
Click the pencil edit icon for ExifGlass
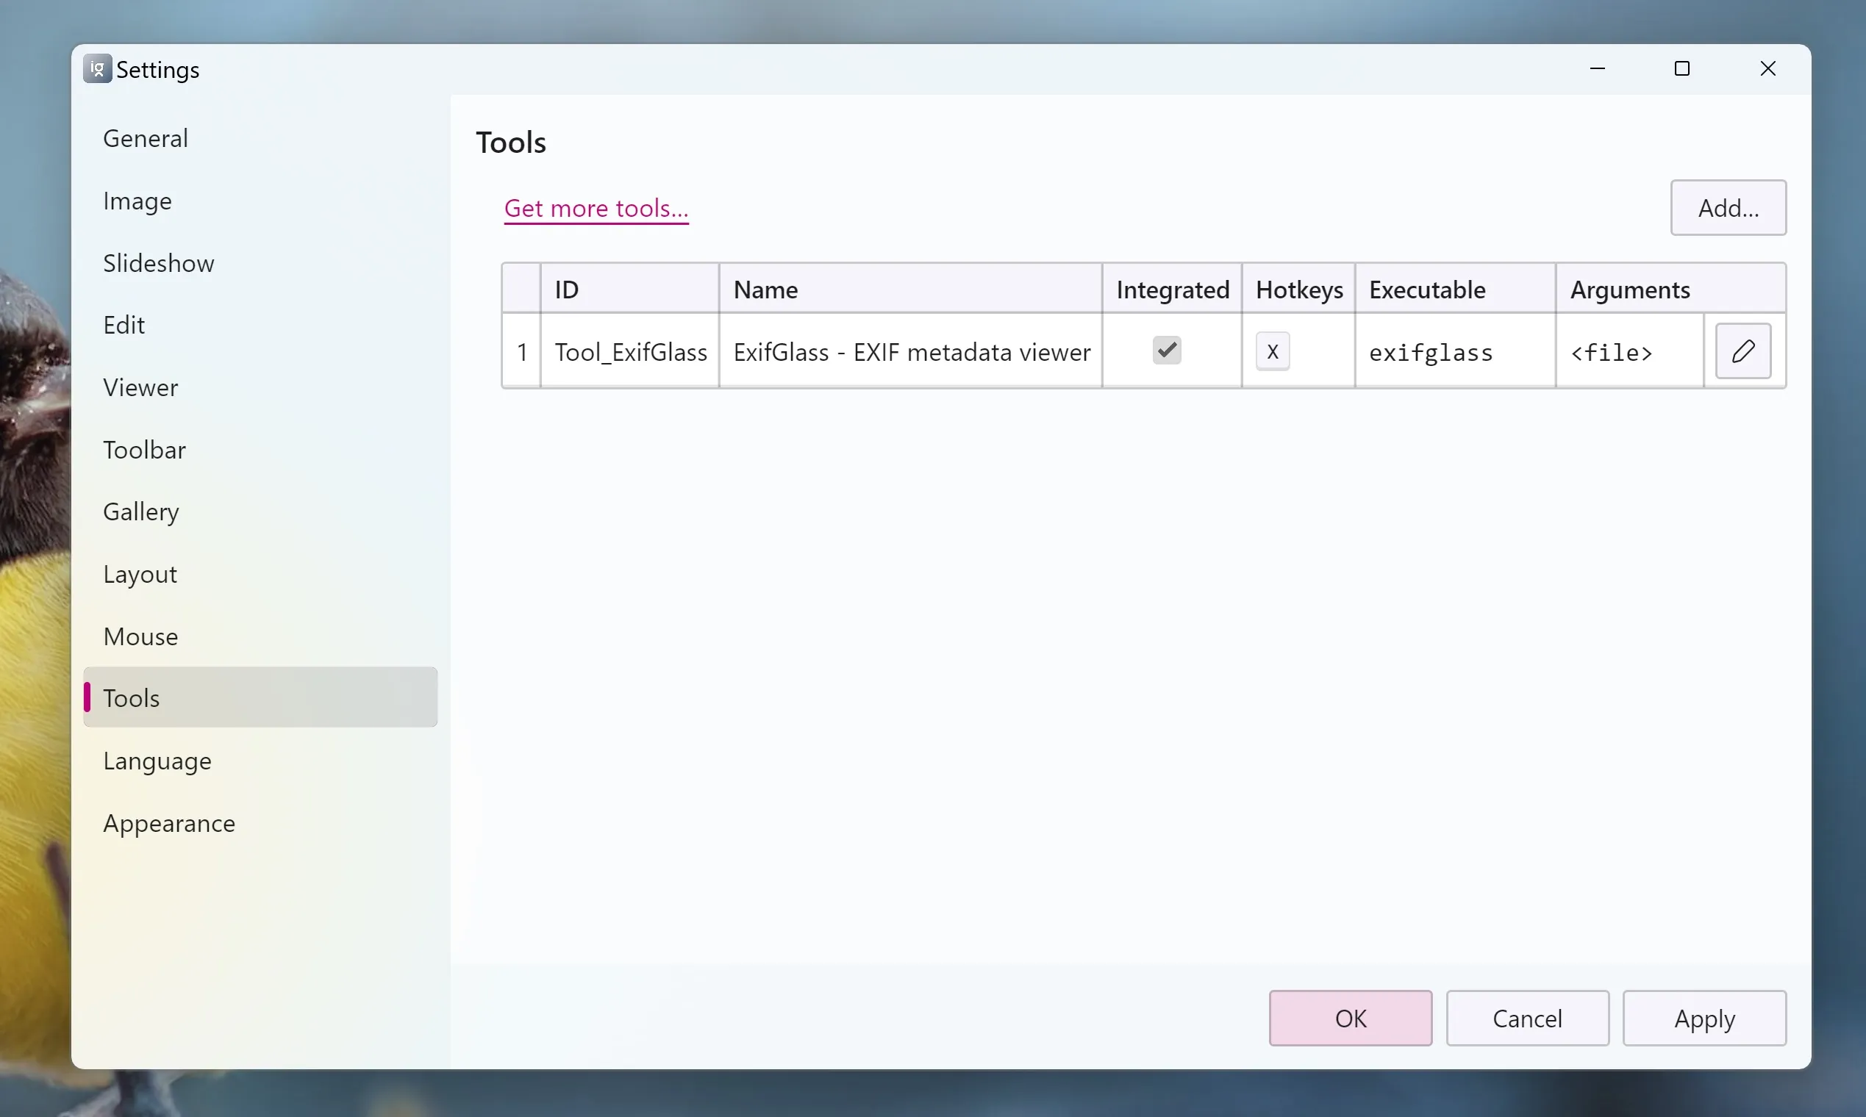click(1742, 351)
